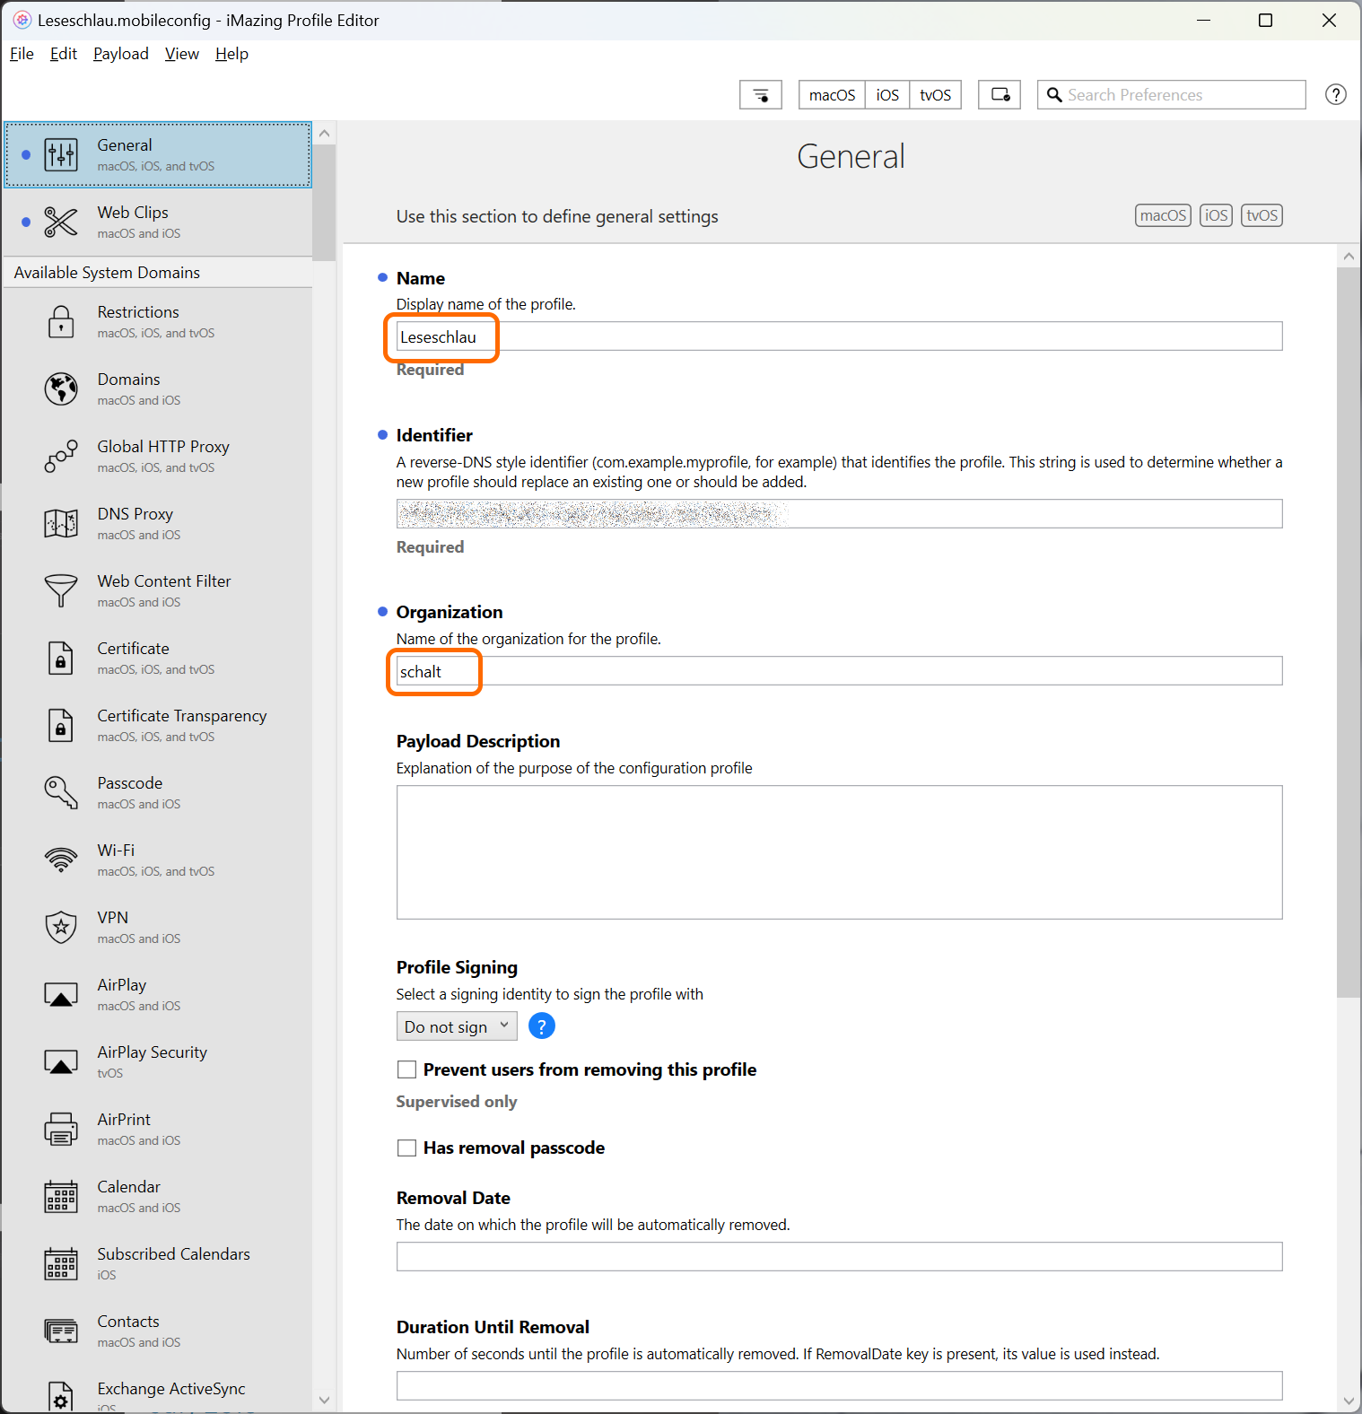The width and height of the screenshot is (1362, 1414).
Task: Open help via the top-right question mark icon
Action: pos(1335,95)
